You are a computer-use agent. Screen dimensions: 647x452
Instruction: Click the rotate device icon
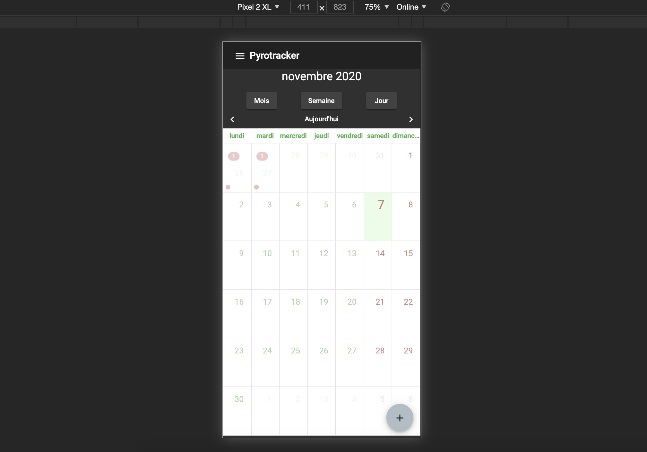tap(445, 7)
